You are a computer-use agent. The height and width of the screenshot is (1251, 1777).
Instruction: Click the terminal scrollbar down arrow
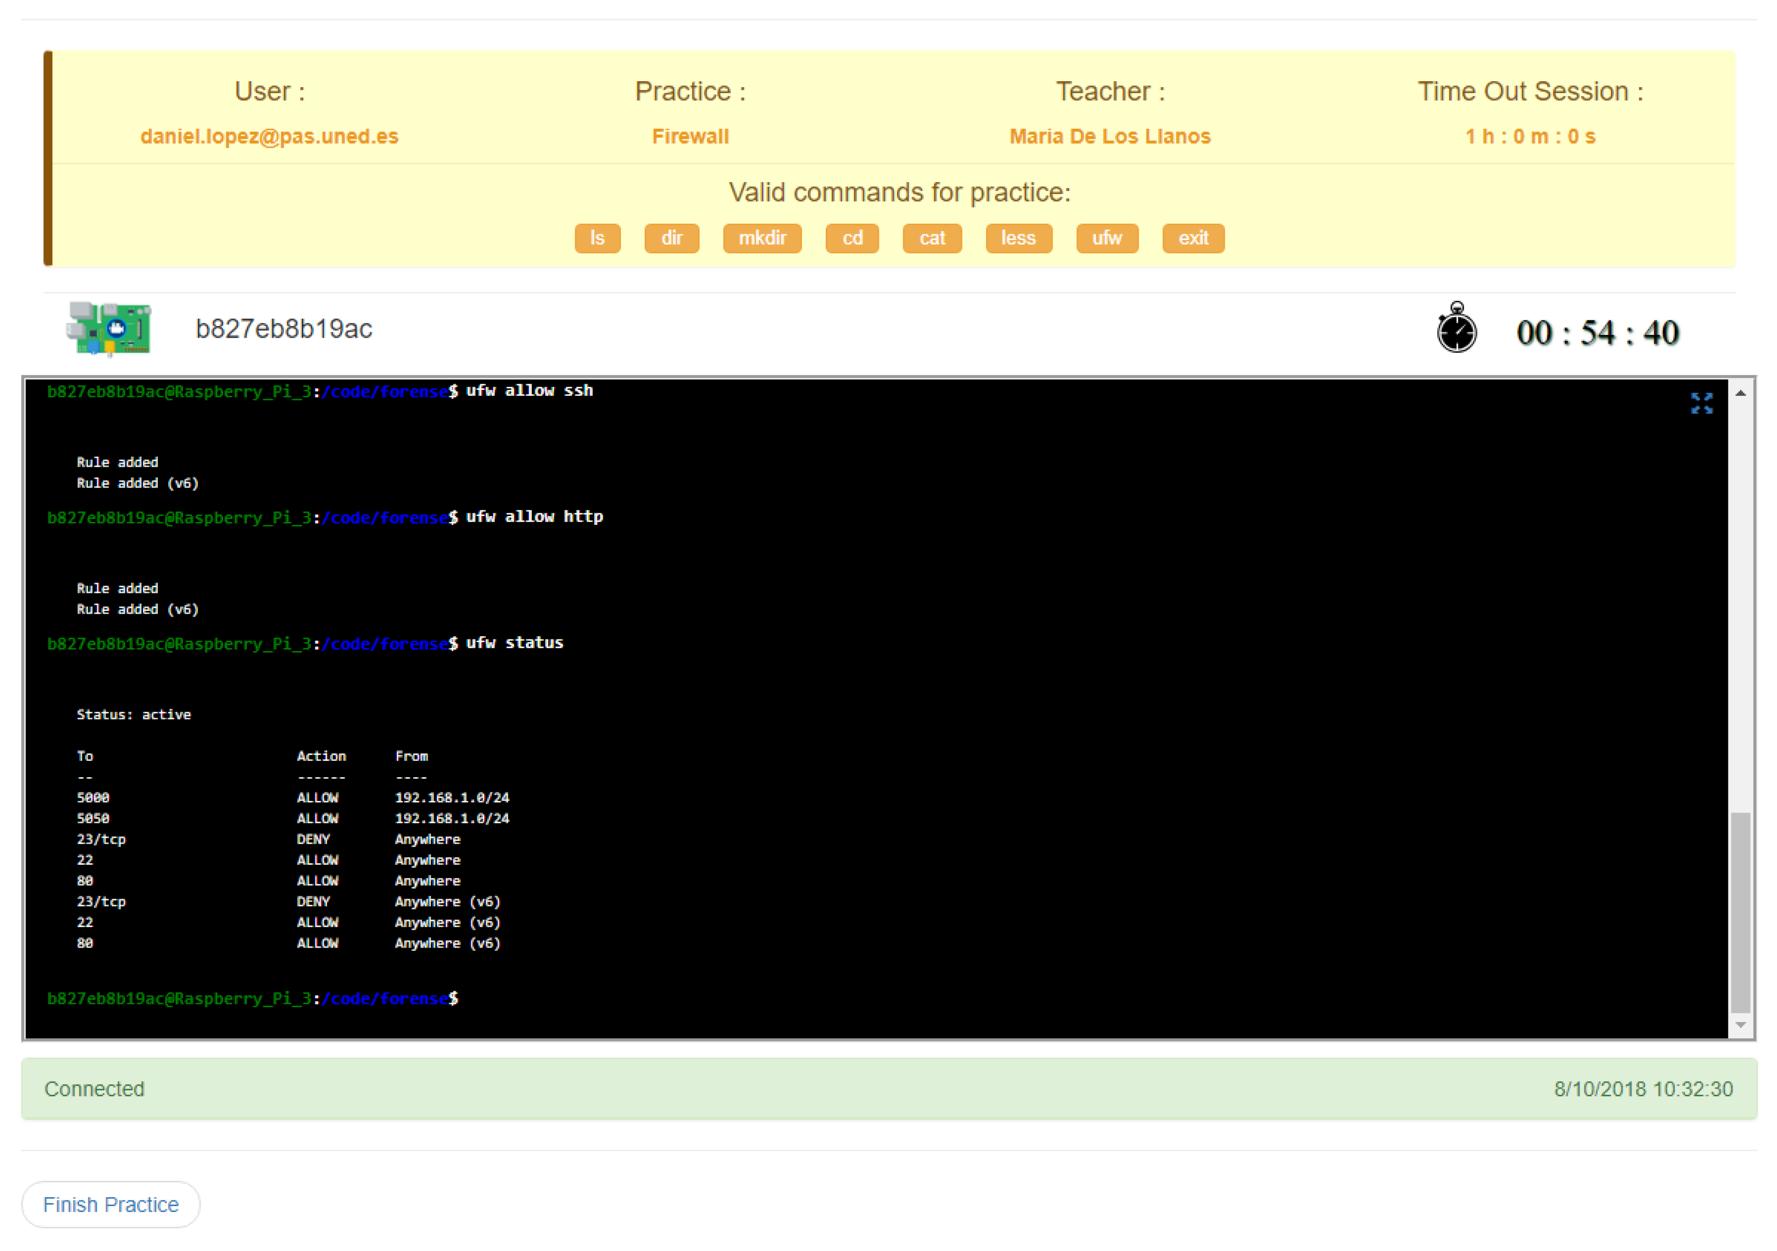click(x=1741, y=1025)
